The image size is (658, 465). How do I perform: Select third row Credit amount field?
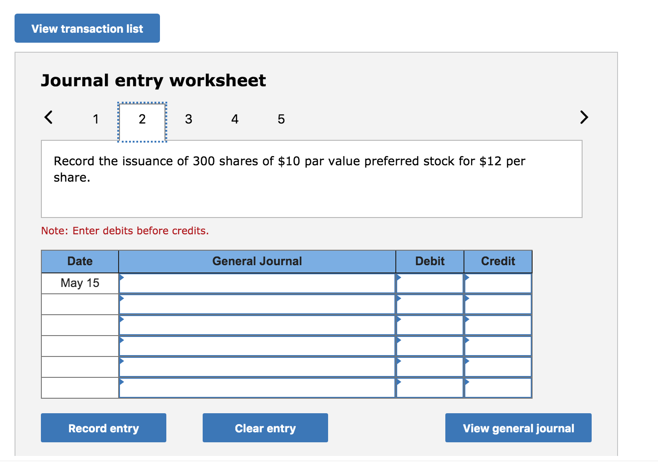coord(498,325)
